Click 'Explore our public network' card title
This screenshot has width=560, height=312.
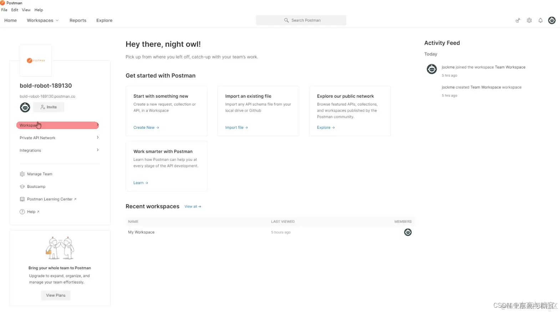345,96
